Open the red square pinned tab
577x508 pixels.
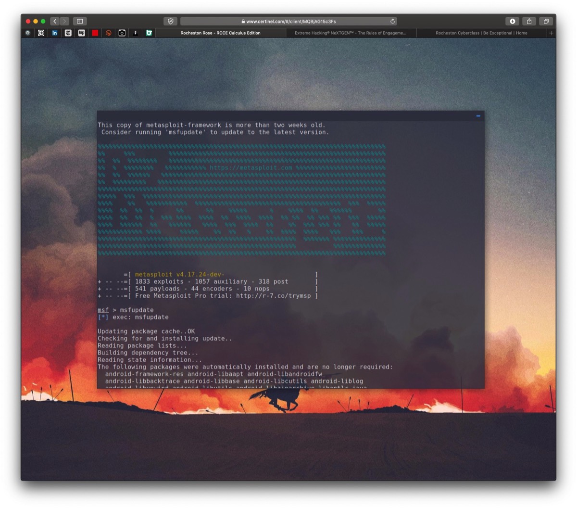[x=95, y=33]
